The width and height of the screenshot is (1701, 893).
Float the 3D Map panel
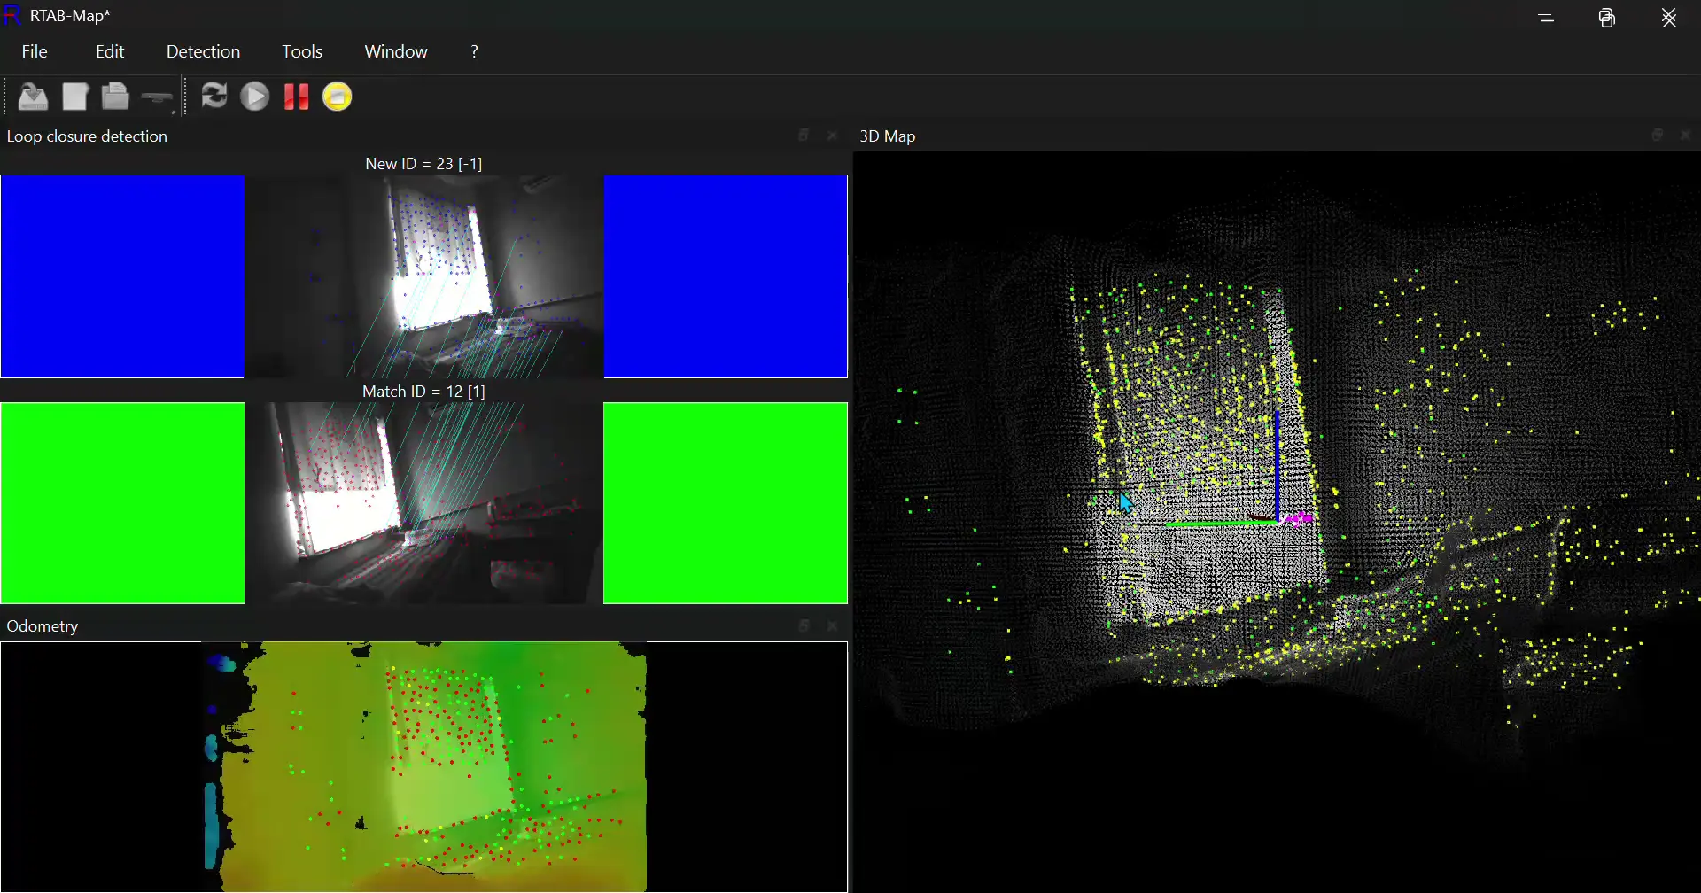[1657, 135]
